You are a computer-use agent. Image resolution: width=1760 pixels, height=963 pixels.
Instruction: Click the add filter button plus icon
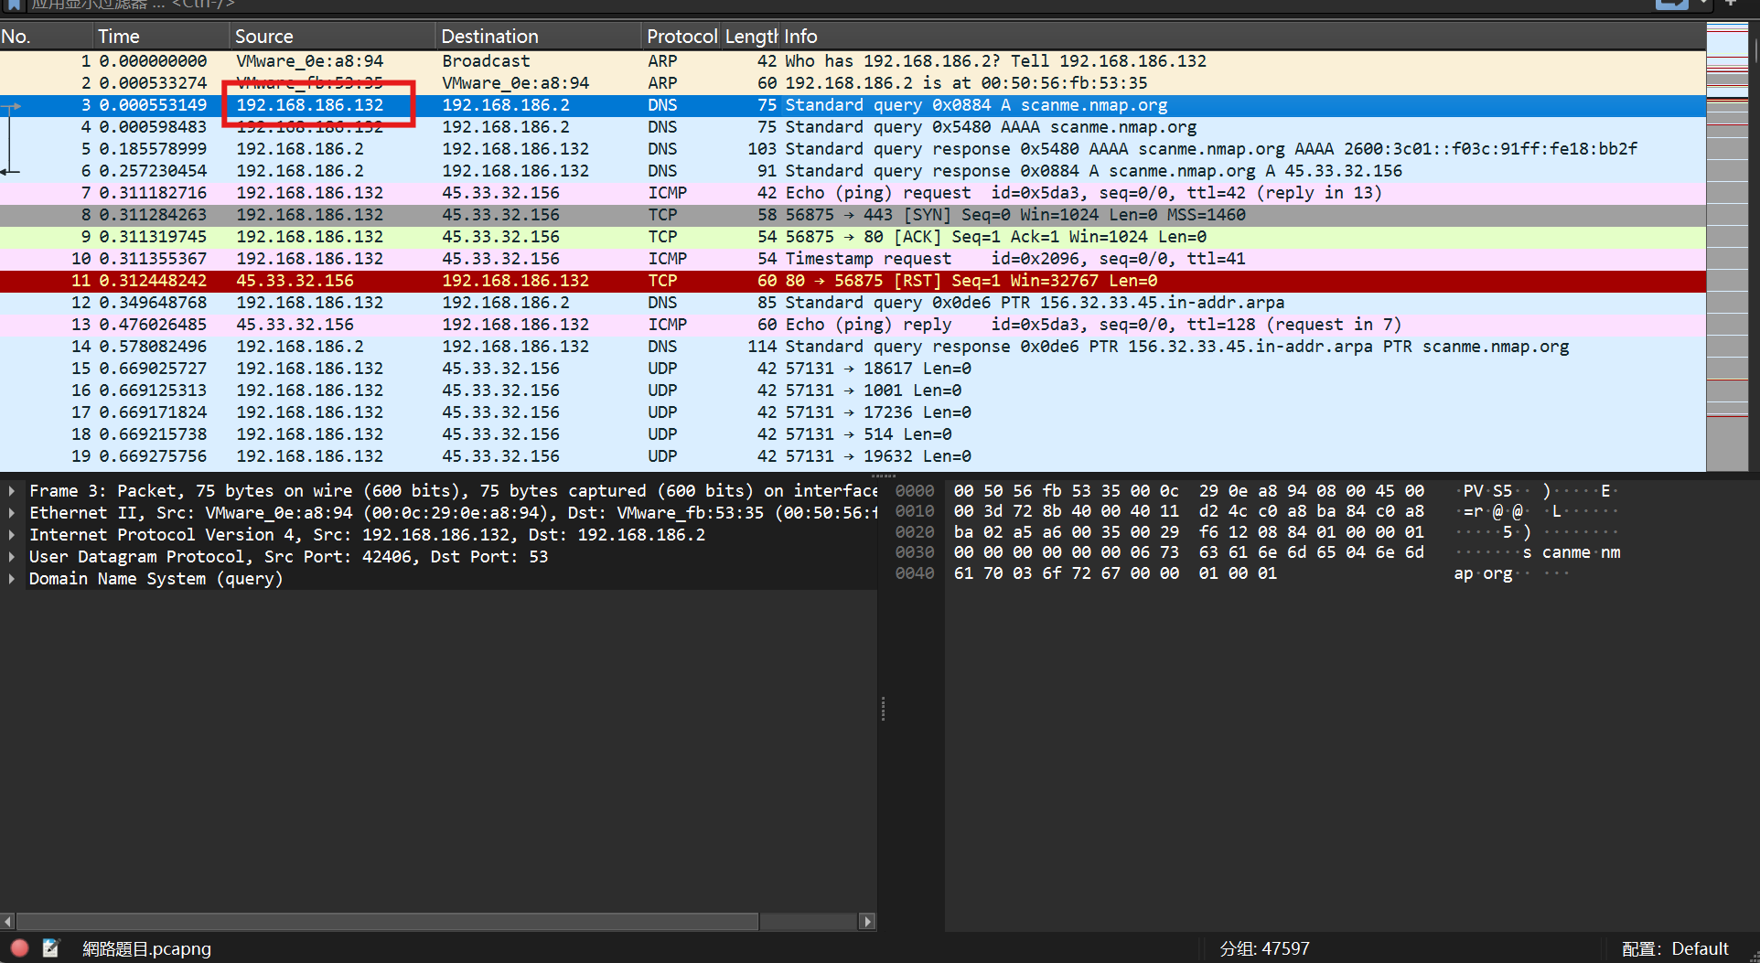coord(1731,4)
